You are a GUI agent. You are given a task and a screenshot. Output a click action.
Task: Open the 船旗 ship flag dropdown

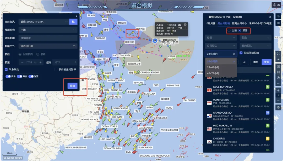[x=255, y=38]
